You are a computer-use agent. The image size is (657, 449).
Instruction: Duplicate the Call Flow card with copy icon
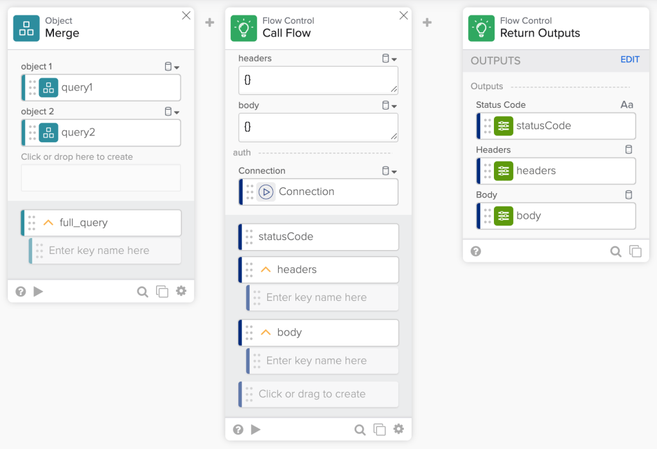click(x=380, y=430)
